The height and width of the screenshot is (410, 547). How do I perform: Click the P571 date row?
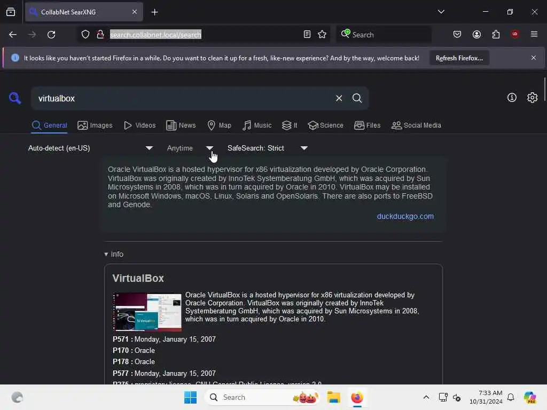pyautogui.click(x=164, y=339)
